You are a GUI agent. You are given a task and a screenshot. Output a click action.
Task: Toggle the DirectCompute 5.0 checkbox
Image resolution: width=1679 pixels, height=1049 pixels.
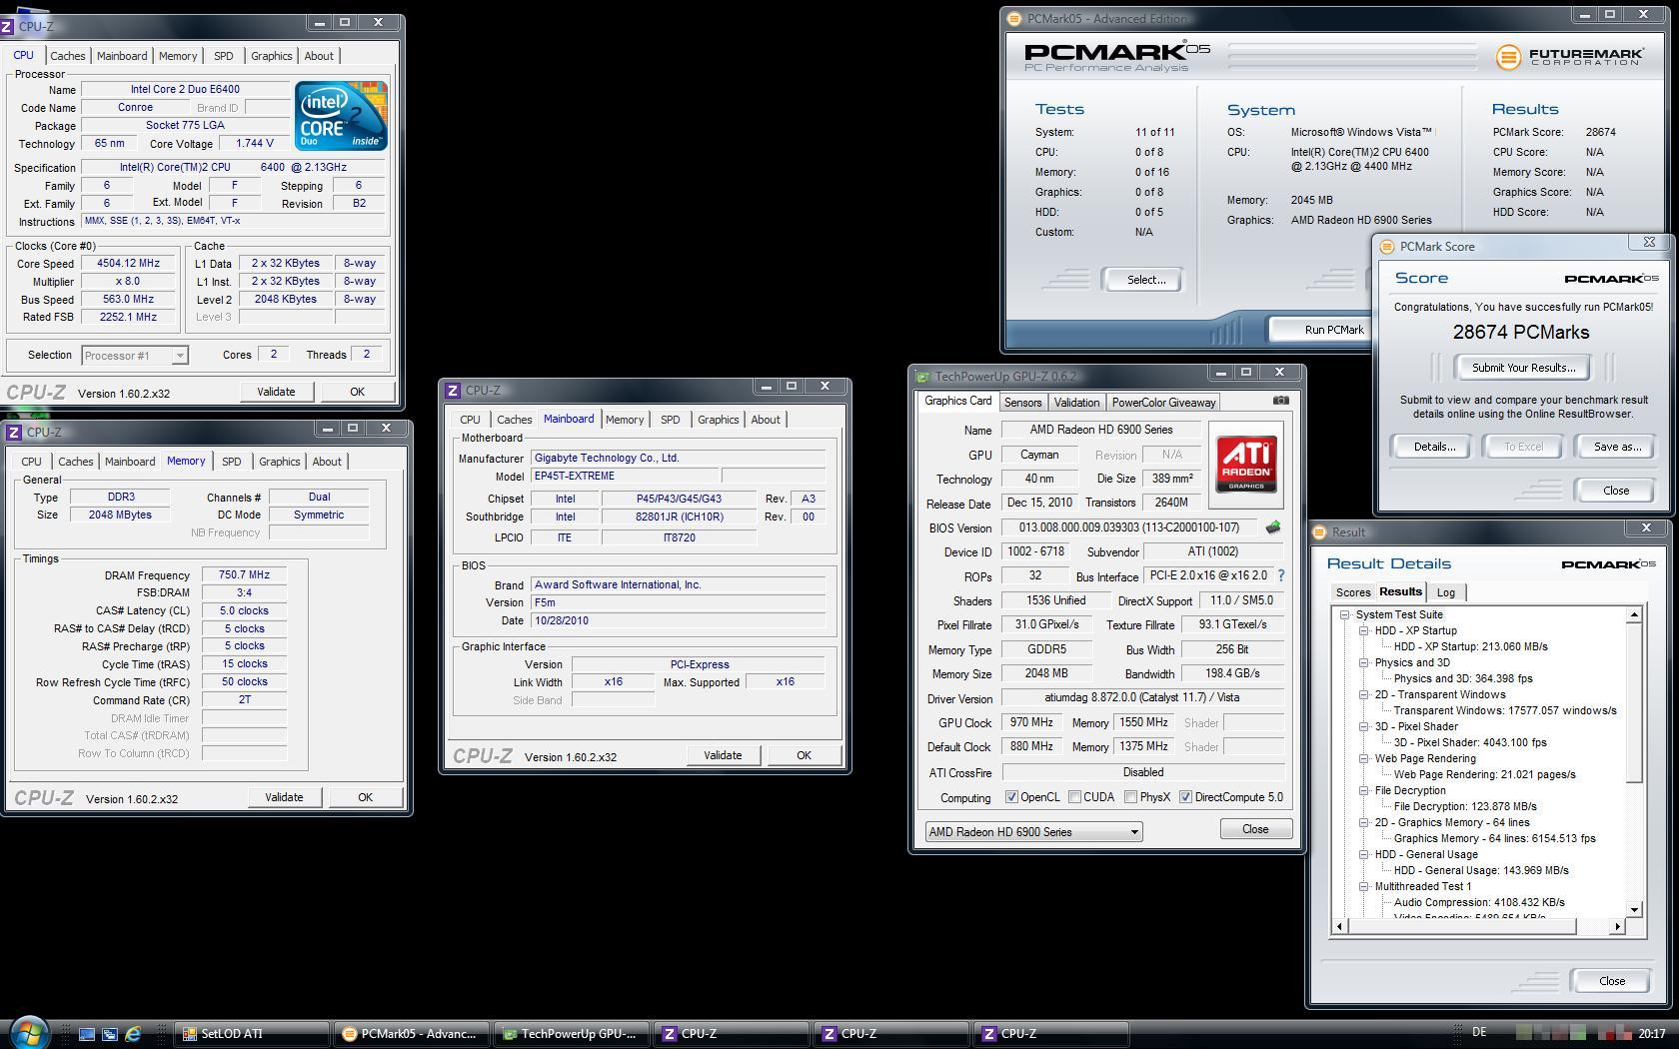[1185, 797]
